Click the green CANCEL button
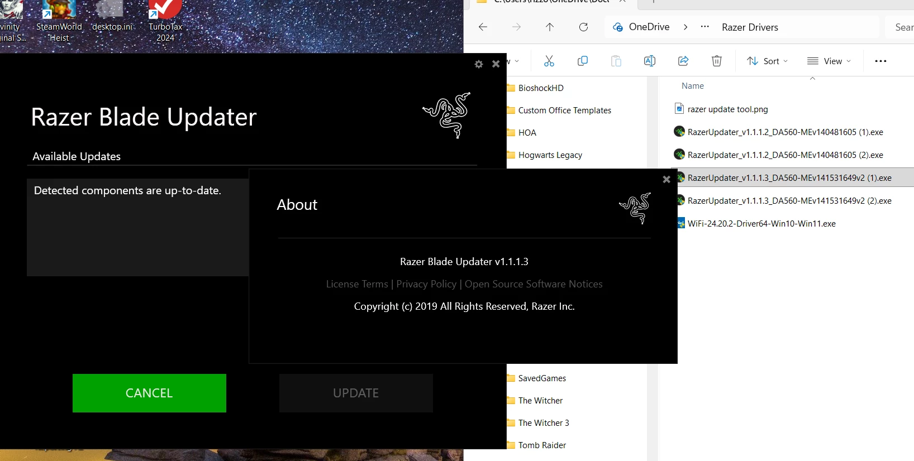This screenshot has height=461, width=914. click(149, 393)
